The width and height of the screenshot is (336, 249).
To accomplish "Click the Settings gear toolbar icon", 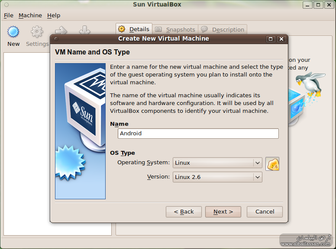I will pyautogui.click(x=37, y=32).
